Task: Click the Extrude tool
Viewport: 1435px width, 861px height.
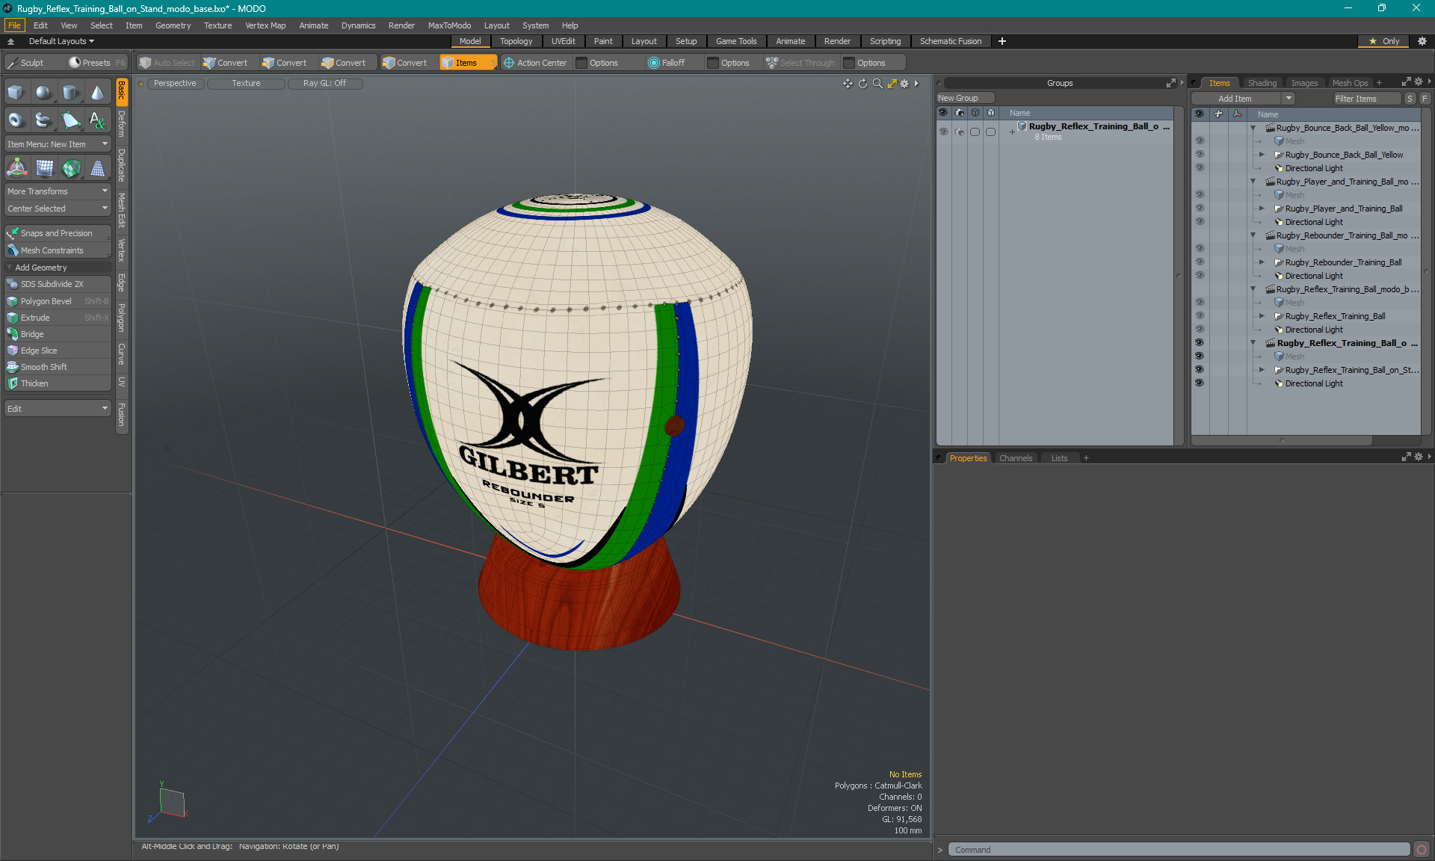Action: point(58,318)
